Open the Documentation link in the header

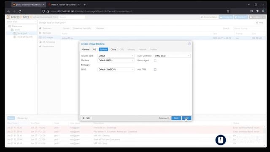pyautogui.click(x=209, y=17)
